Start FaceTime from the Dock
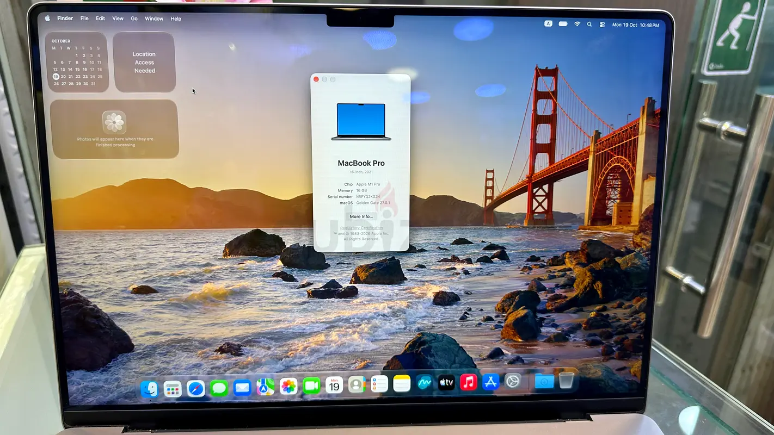This screenshot has width=774, height=435. 311,386
